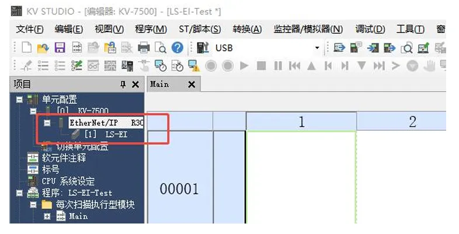Click the square stop button in toolbar
The width and height of the screenshot is (459, 234).
pyautogui.click(x=261, y=66)
